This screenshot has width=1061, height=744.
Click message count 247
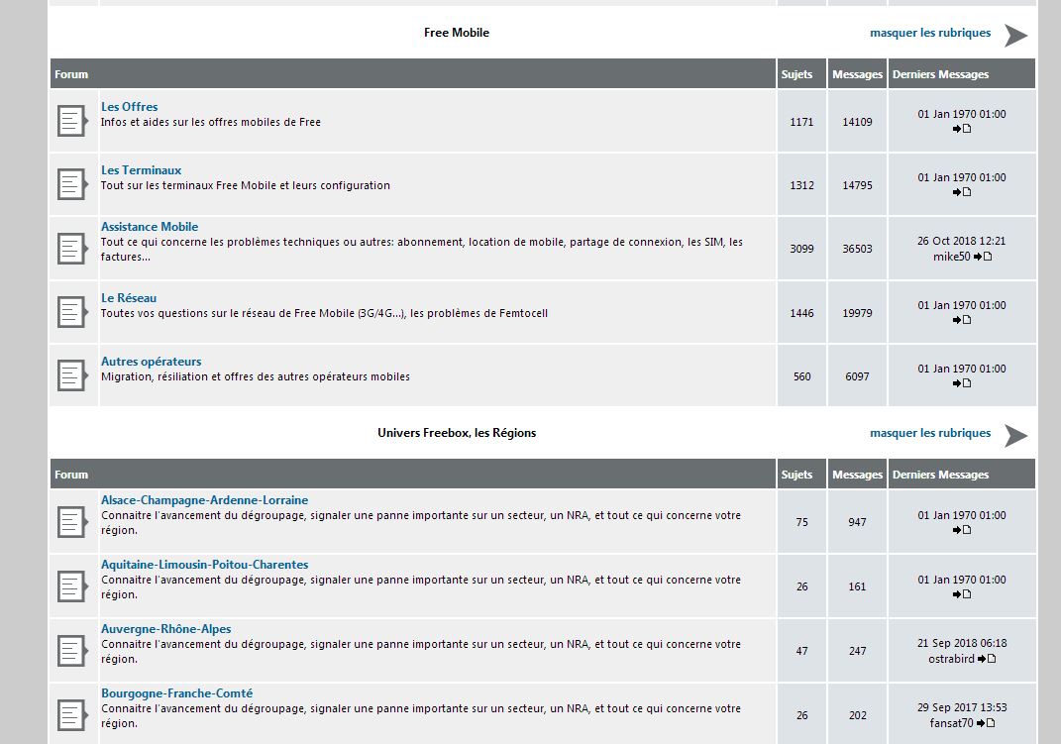click(857, 651)
